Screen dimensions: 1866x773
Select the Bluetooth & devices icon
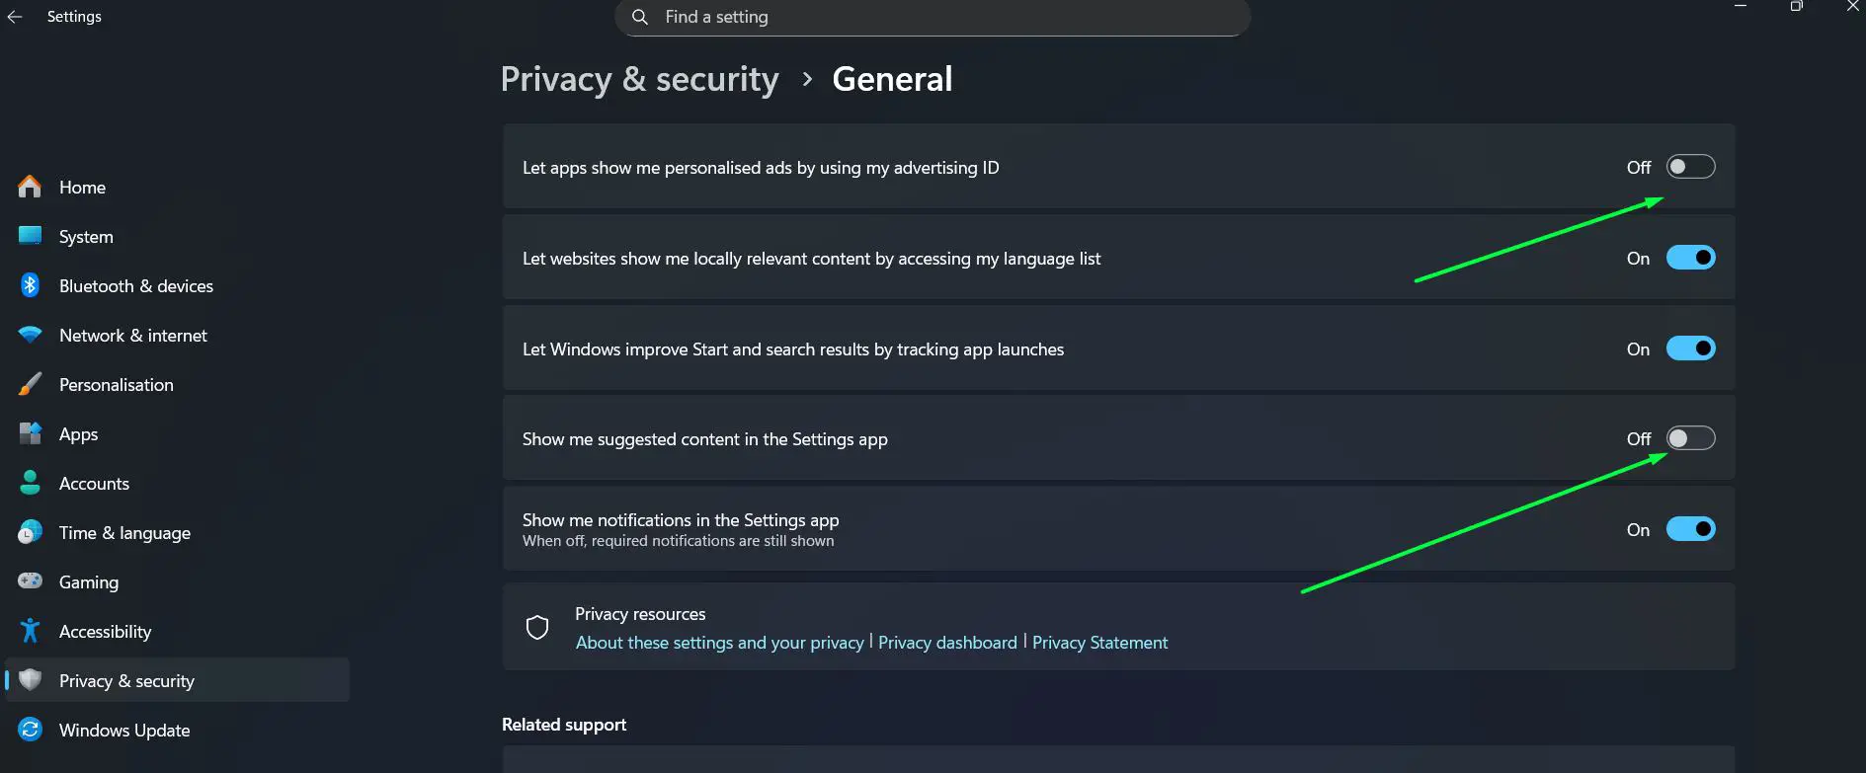click(x=29, y=285)
